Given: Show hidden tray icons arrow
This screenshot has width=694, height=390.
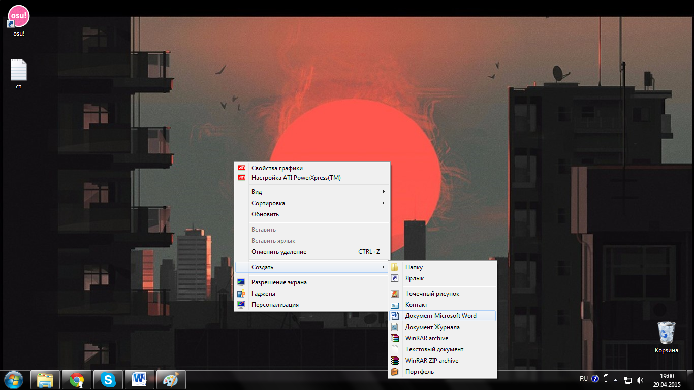Looking at the screenshot, I should tap(616, 380).
